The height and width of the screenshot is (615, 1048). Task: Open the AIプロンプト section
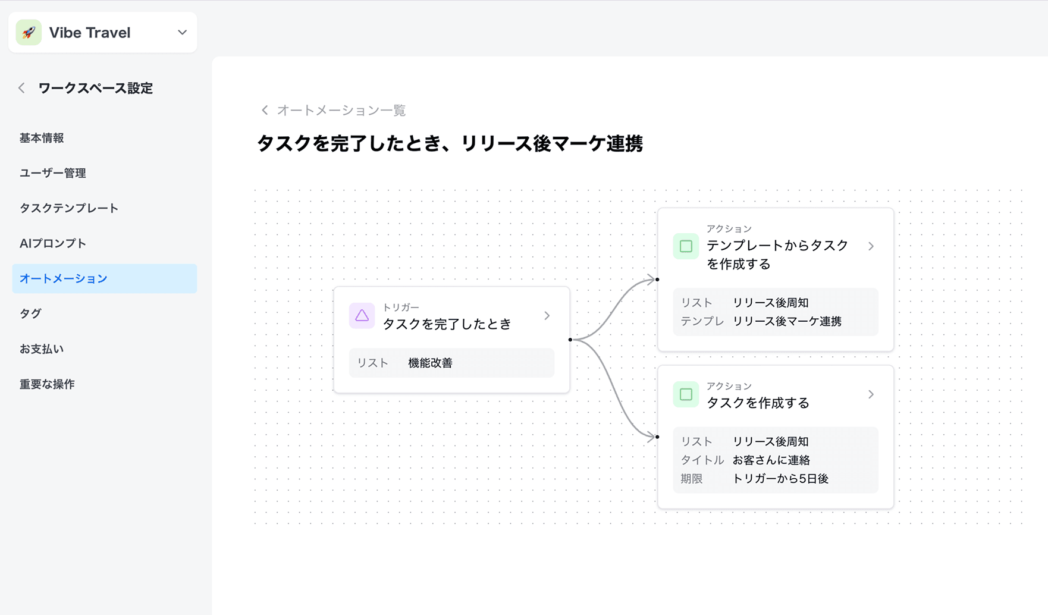coord(52,243)
